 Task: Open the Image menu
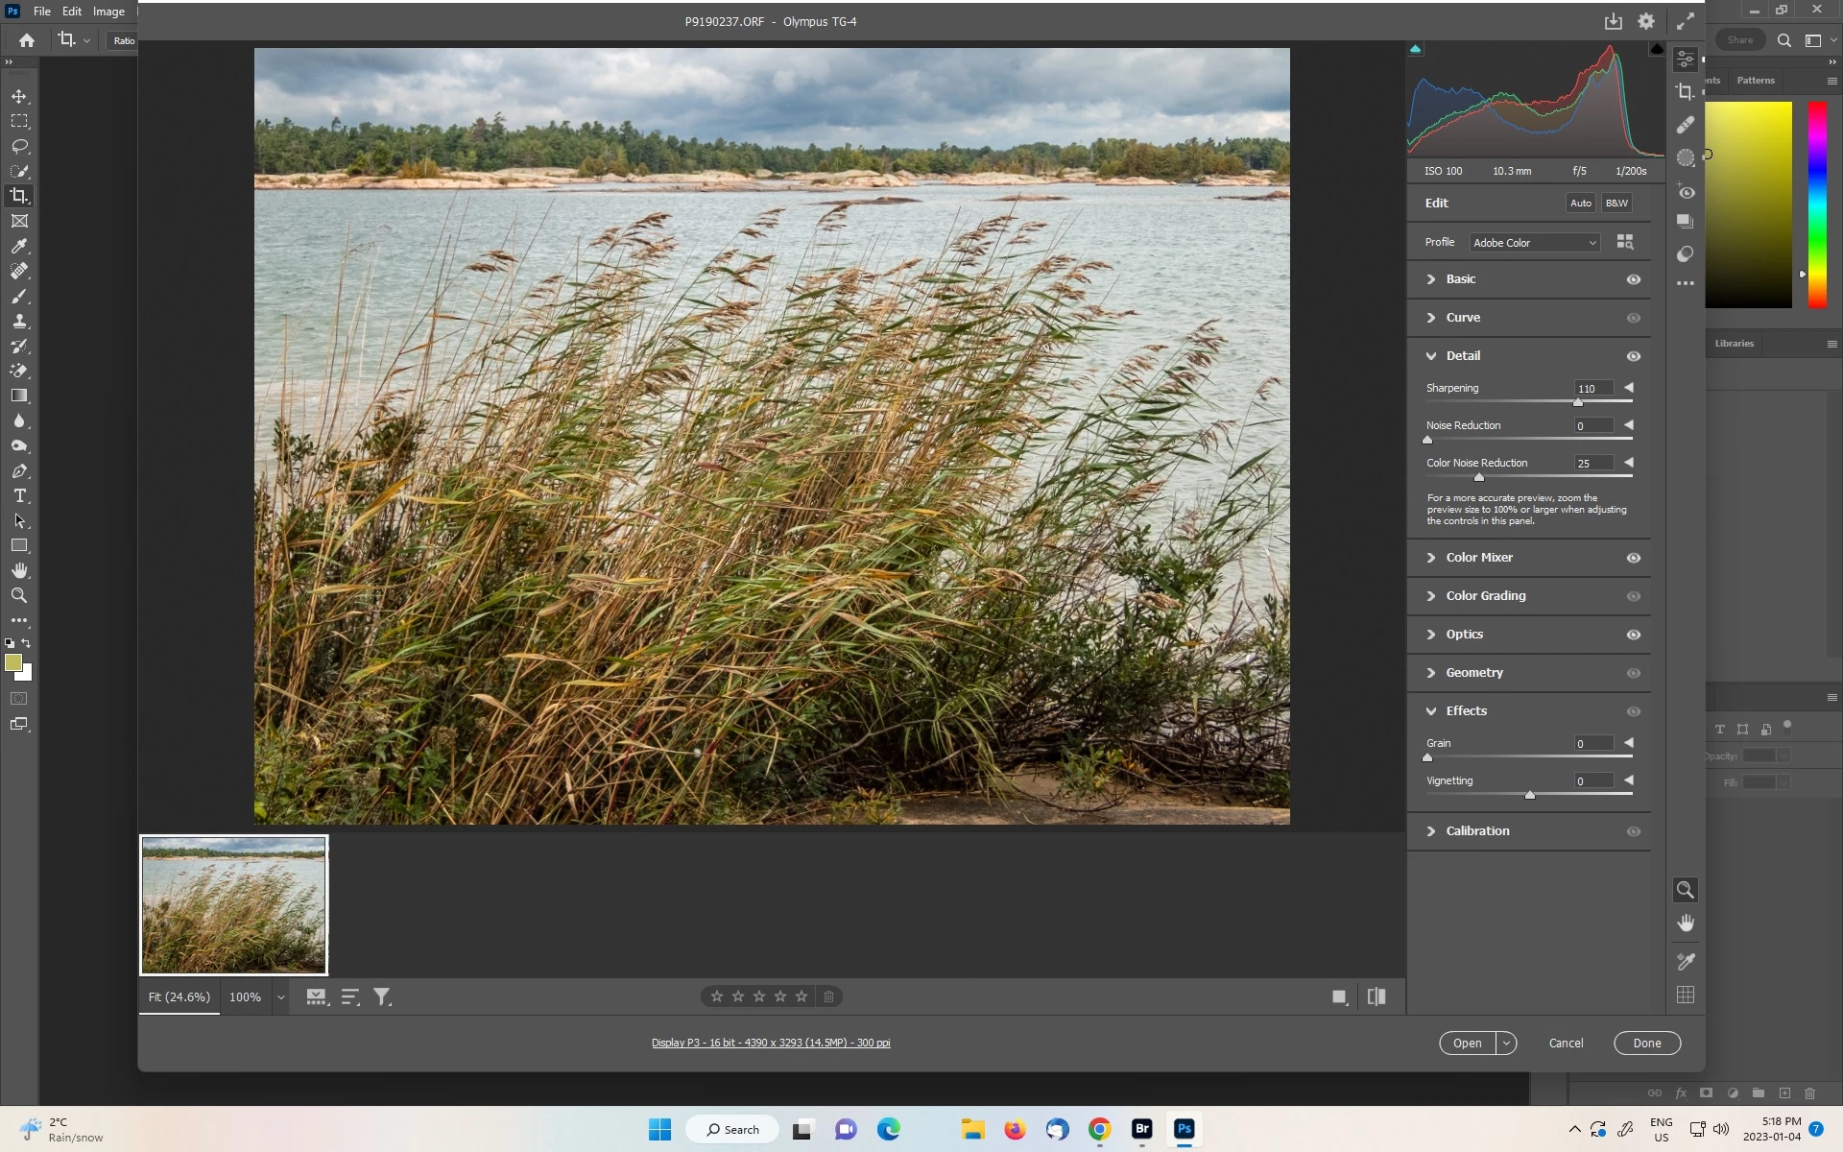point(108,12)
